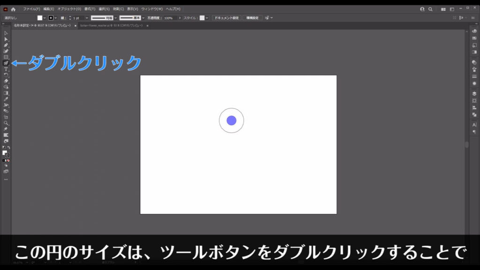Open 効果(C) menu

point(118,9)
